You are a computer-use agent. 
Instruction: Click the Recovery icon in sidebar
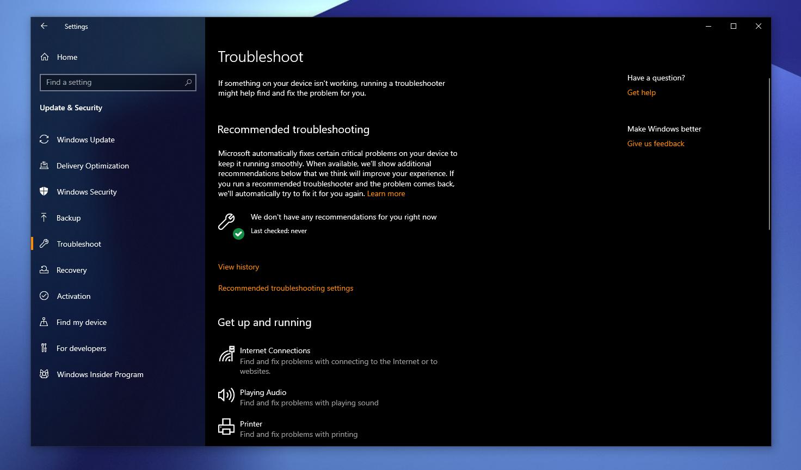44,270
